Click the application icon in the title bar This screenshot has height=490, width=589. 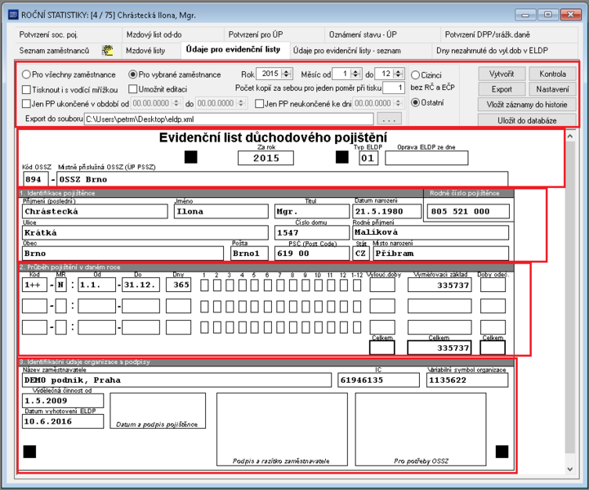pos(13,15)
